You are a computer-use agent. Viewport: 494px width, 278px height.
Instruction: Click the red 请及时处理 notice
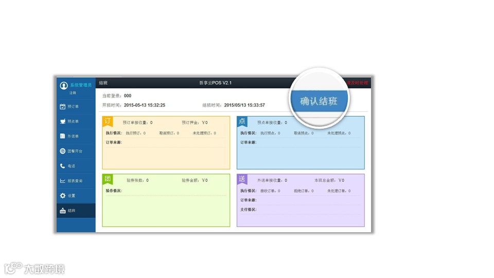357,83
